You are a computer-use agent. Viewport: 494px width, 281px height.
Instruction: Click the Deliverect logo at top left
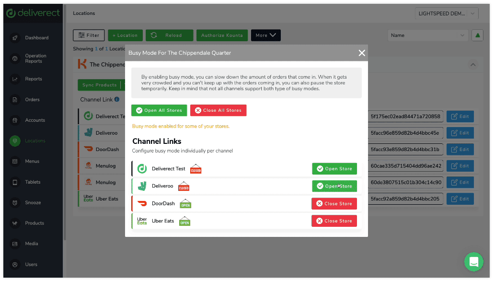point(33,13)
